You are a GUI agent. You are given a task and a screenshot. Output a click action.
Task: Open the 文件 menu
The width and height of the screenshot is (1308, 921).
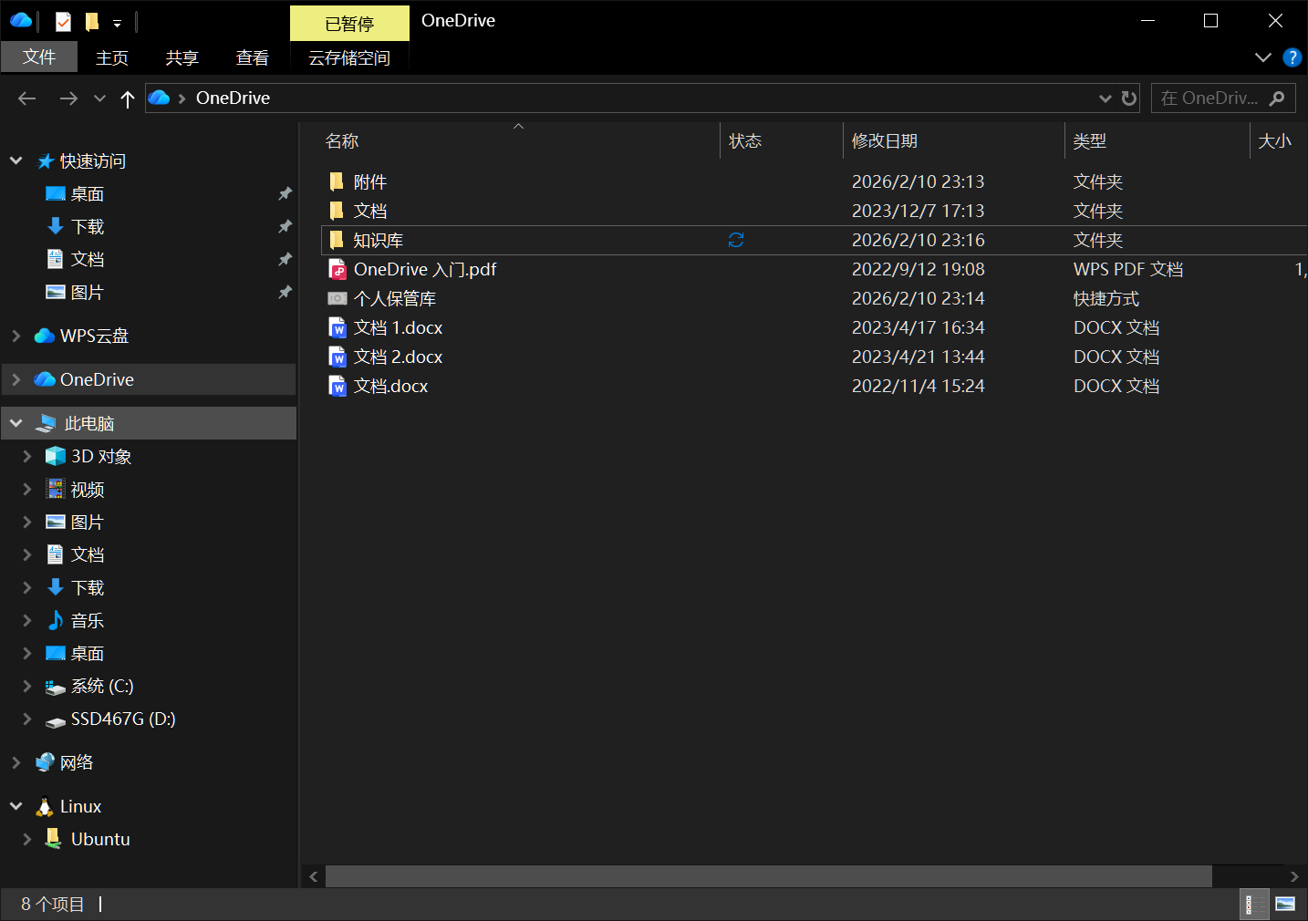[39, 57]
